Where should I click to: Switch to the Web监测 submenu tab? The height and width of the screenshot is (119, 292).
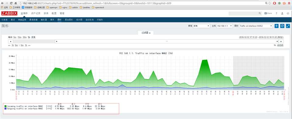click(22, 20)
